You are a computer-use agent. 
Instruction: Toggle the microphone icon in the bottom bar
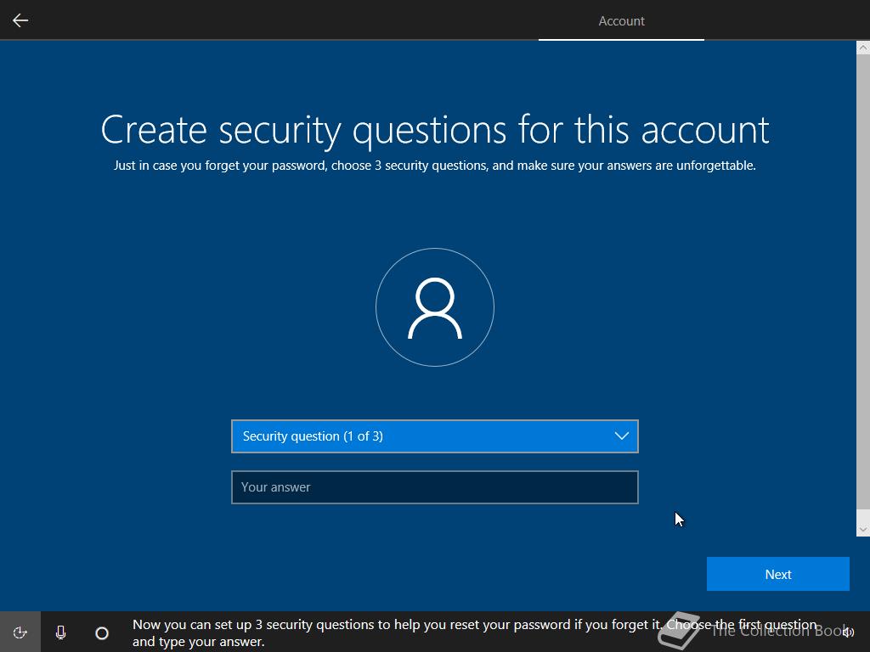pyautogui.click(x=60, y=632)
